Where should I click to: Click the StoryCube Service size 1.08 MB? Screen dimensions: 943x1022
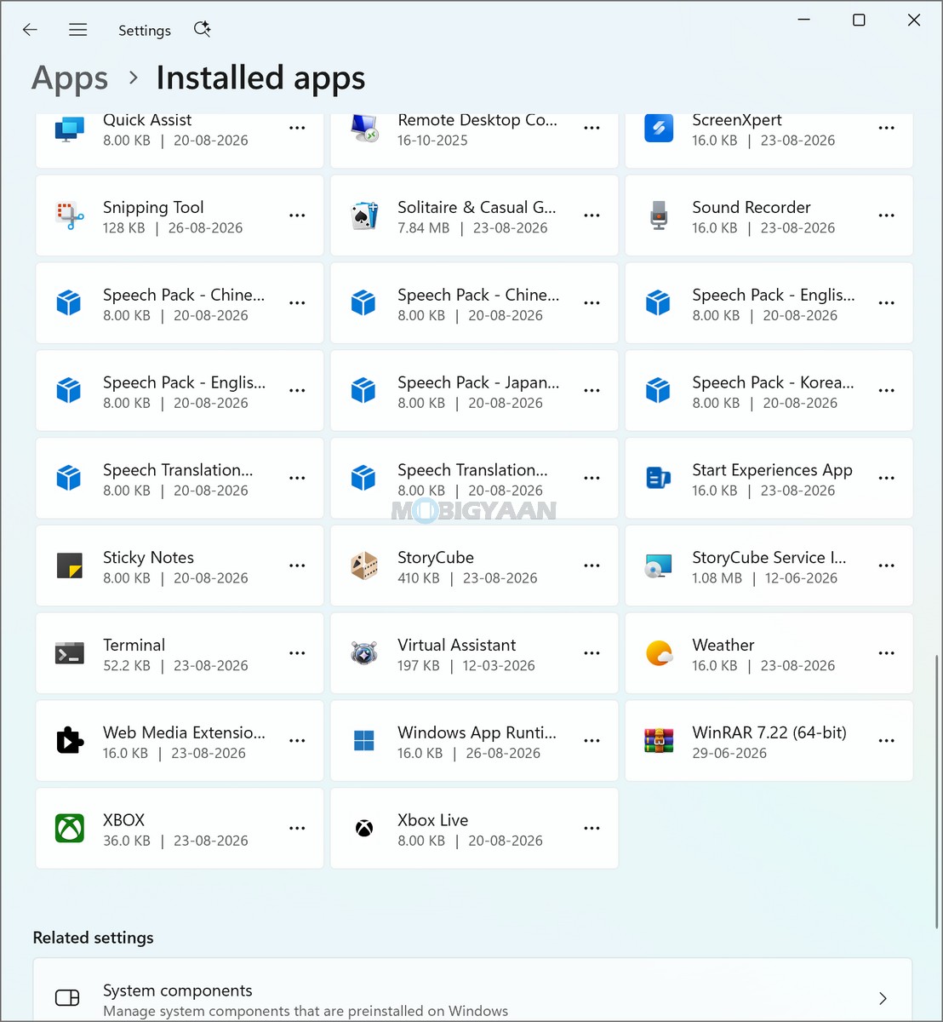point(717,578)
